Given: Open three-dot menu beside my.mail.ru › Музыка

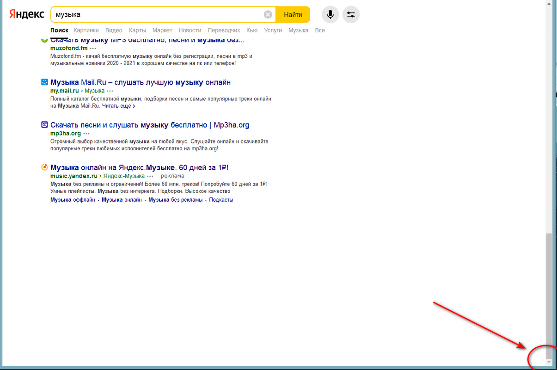Looking at the screenshot, I should [110, 91].
